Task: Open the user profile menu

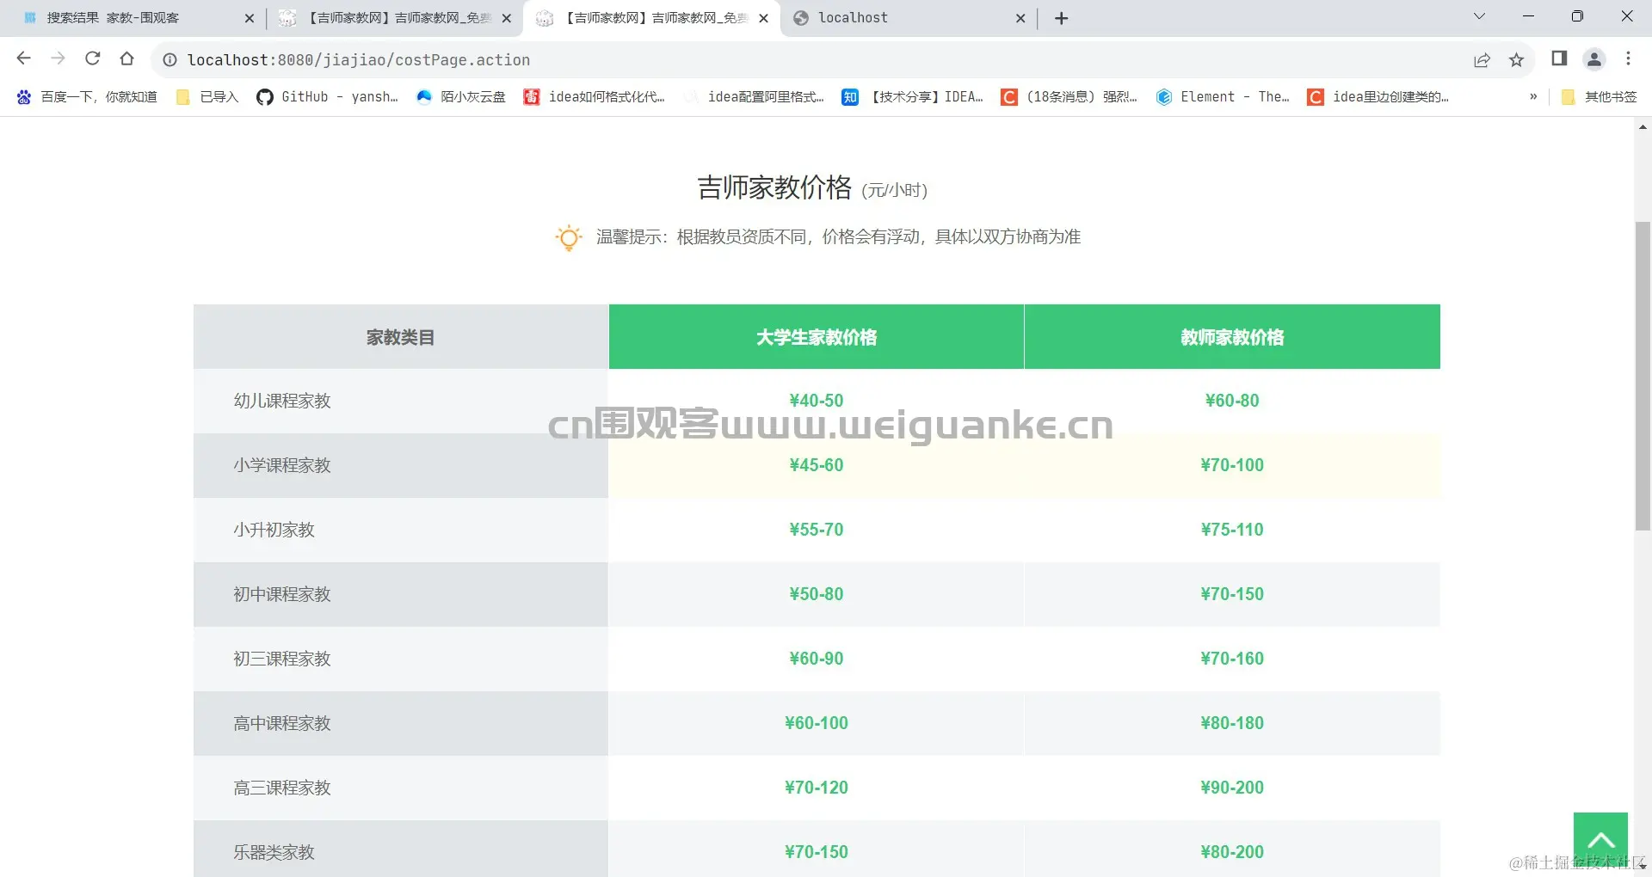Action: click(1594, 58)
